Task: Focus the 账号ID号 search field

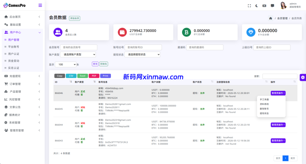Action: tap(143, 47)
